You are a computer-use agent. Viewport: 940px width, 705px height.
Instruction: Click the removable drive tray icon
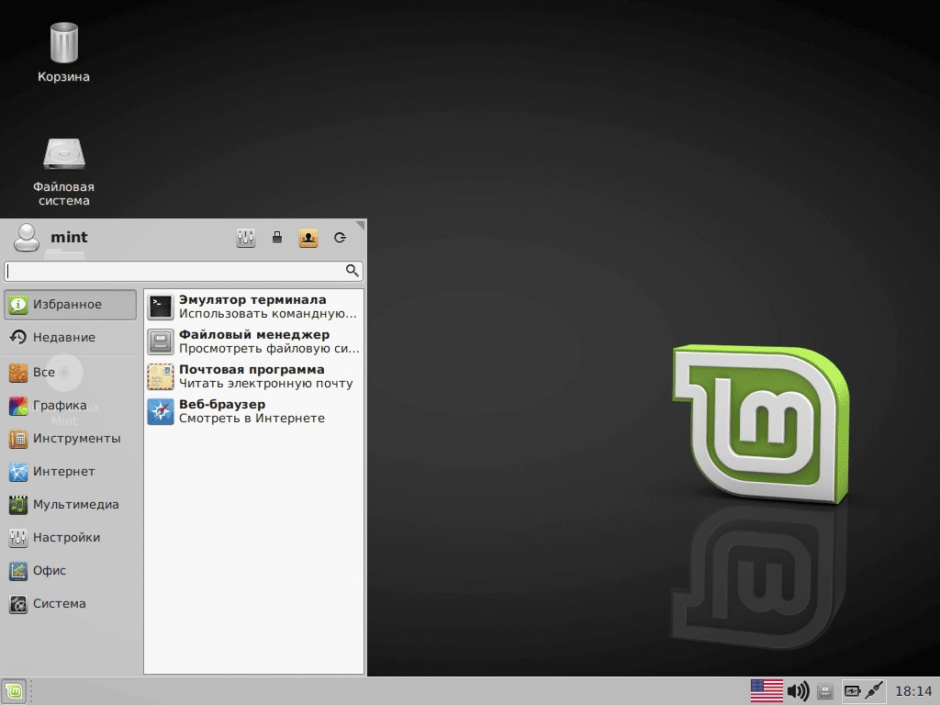pyautogui.click(x=825, y=692)
